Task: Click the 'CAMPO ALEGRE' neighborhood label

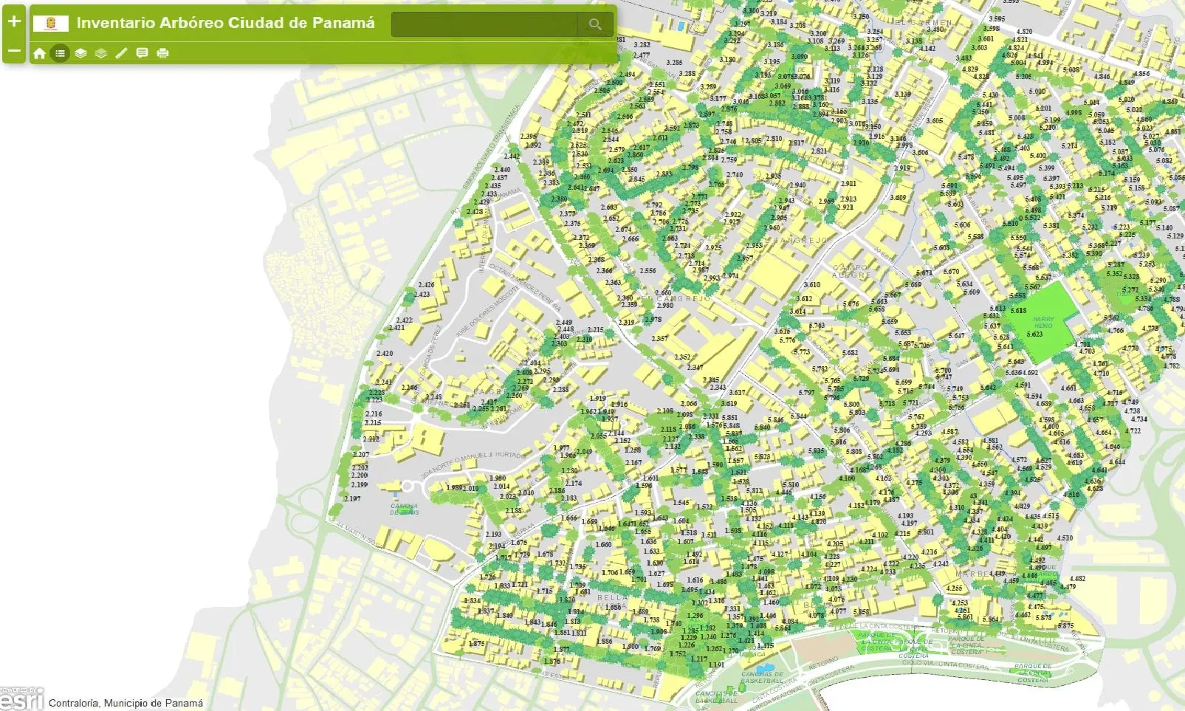Action: coord(851,271)
